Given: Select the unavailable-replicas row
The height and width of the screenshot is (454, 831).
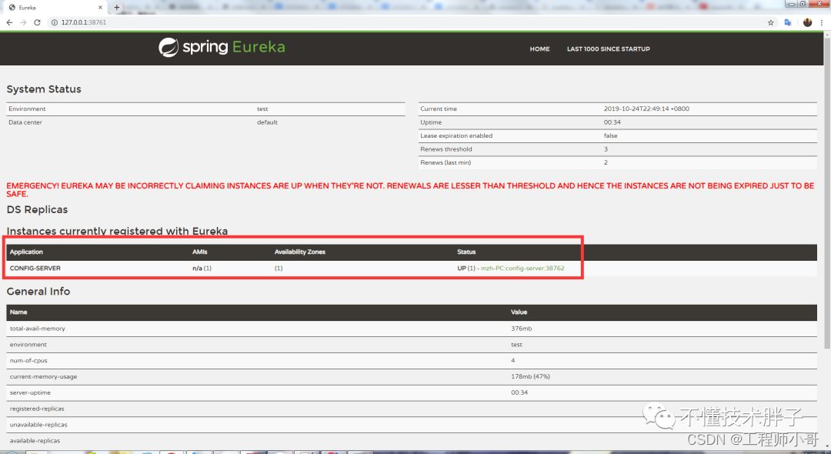Looking at the screenshot, I should coord(412,424).
